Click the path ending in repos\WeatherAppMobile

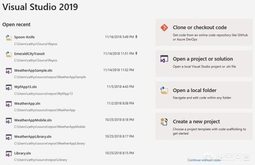tap(49, 127)
